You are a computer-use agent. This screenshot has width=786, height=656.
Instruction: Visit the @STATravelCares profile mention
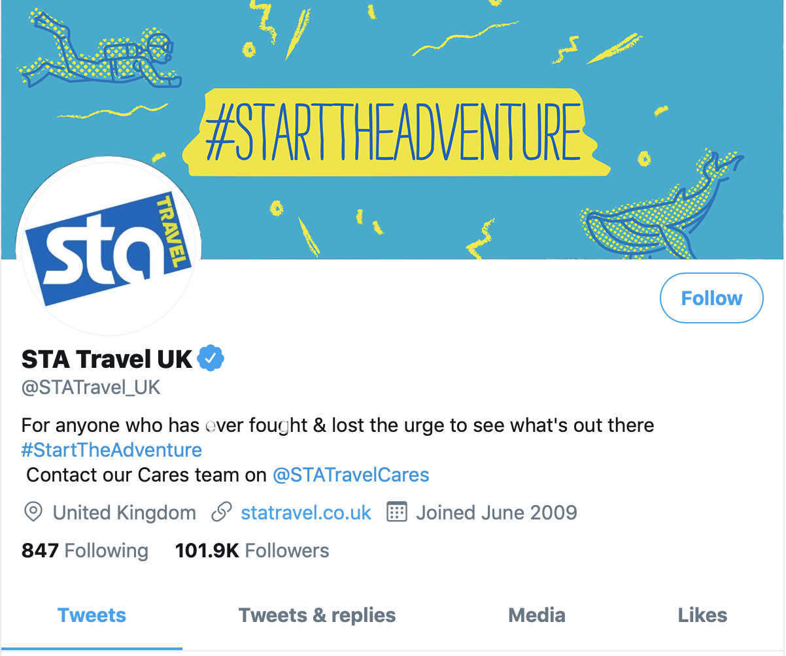pyautogui.click(x=350, y=475)
